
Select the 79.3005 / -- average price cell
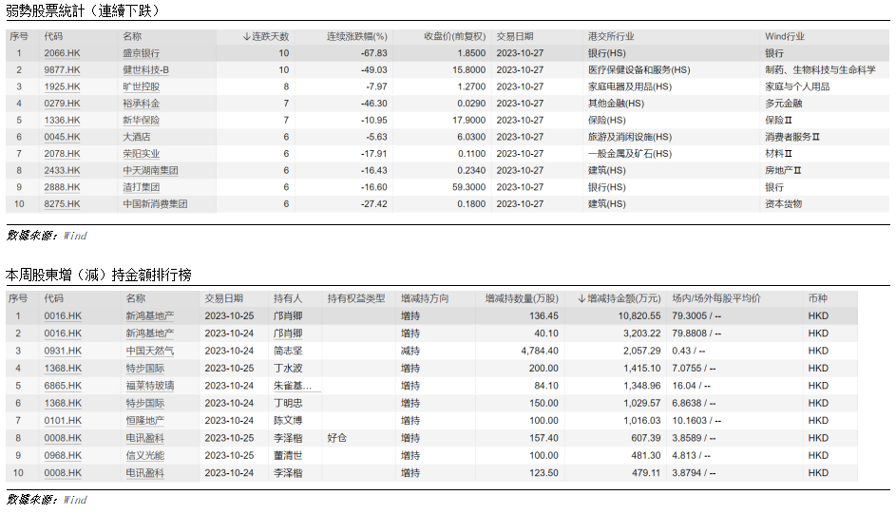click(696, 315)
